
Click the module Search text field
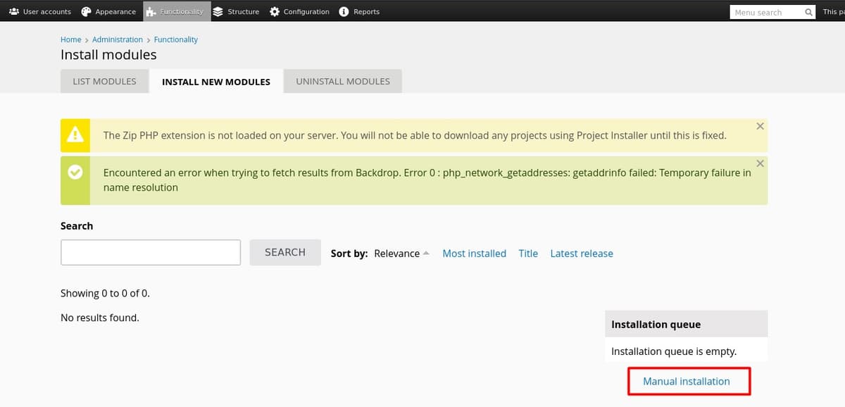pyautogui.click(x=151, y=252)
